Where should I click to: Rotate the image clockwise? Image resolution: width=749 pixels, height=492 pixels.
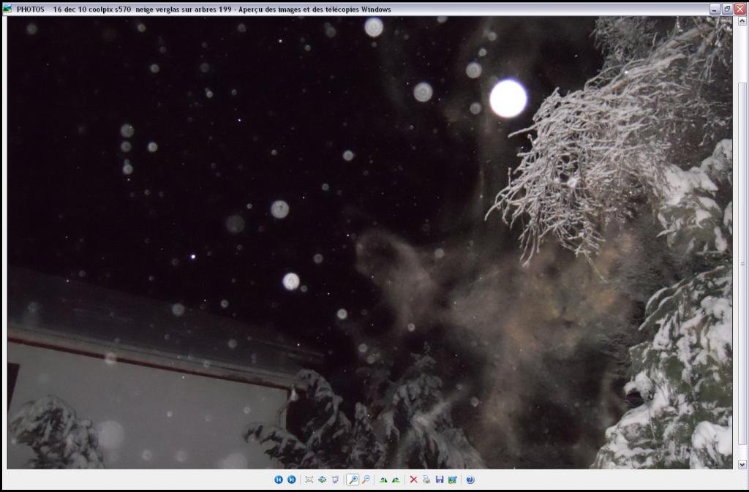click(383, 480)
